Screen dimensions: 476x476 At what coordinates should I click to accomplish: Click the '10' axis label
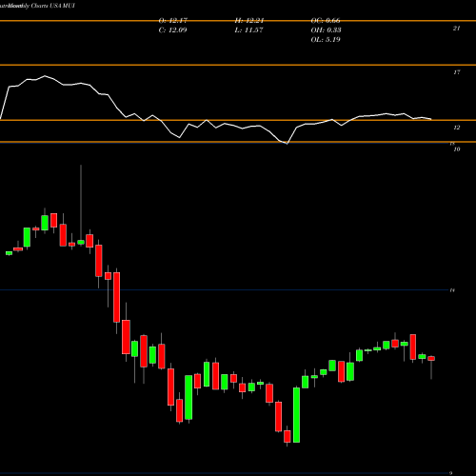[x=456, y=149]
